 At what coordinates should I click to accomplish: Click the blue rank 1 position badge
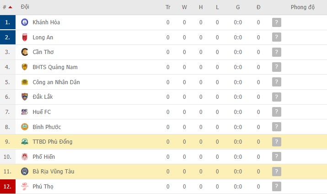[x=8, y=22]
